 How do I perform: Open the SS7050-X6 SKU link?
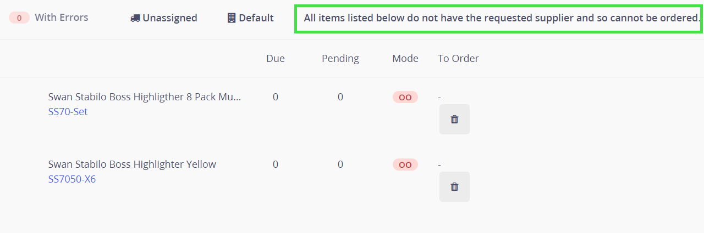71,179
